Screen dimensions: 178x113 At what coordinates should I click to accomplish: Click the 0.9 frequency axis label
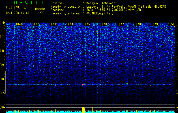(2, 65)
